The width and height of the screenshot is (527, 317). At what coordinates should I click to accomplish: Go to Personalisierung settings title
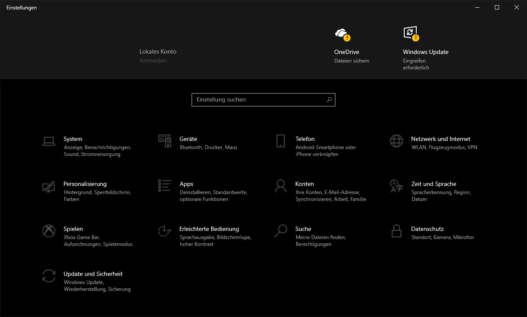(x=85, y=184)
